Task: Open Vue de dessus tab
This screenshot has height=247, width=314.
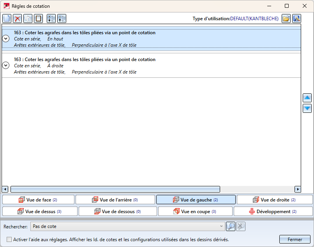Action: 40,211
